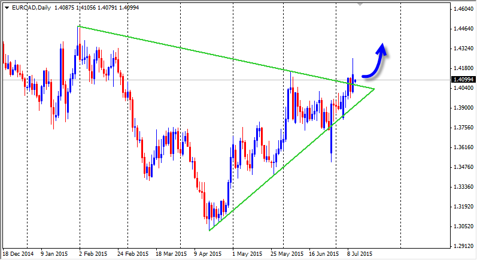Click the 18 Dec 2014 date label
477x260 pixels.
[18, 253]
